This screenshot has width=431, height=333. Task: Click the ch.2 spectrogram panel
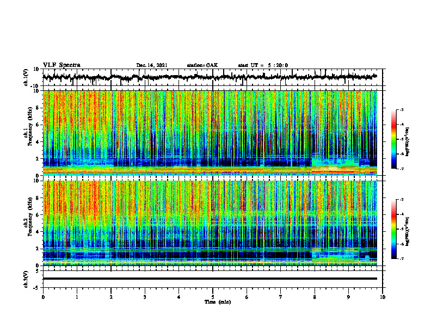pos(210,223)
